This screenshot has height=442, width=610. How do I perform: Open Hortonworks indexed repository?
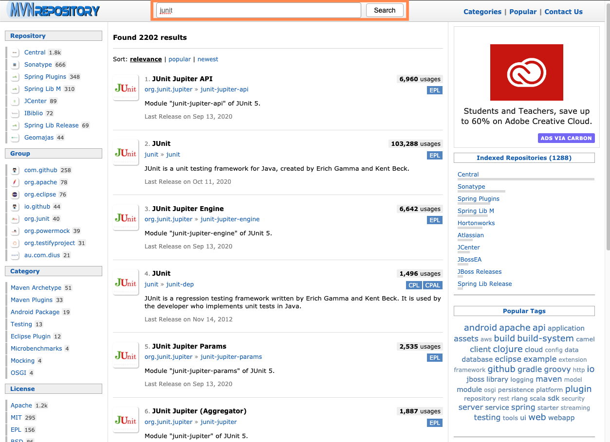pyautogui.click(x=476, y=223)
